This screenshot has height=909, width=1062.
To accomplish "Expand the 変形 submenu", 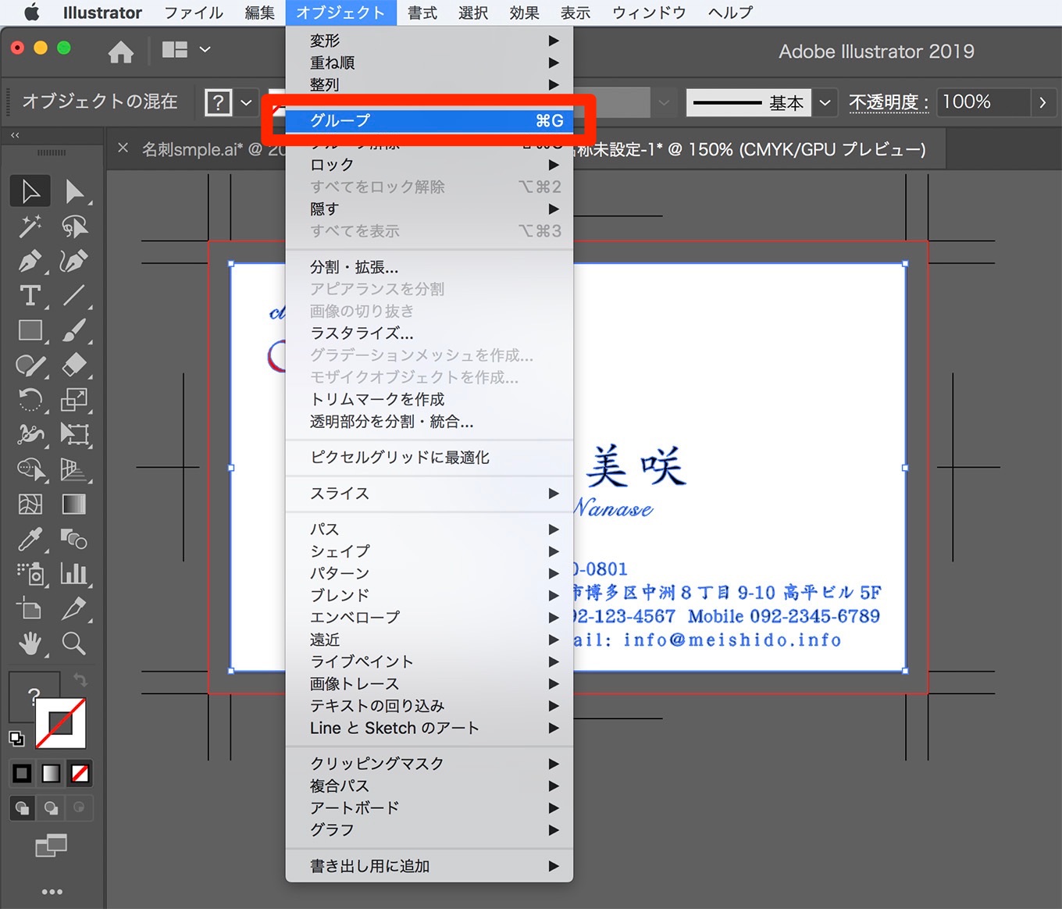I will [429, 41].
